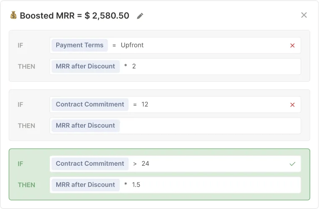Click the multiplier value 2 in first THEN row
Screen dimensions: 319x209
point(134,66)
